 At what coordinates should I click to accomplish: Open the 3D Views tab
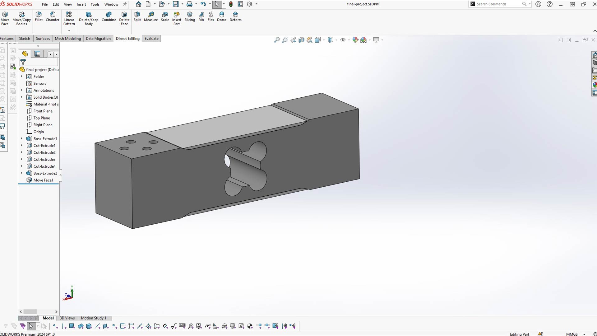point(67,318)
